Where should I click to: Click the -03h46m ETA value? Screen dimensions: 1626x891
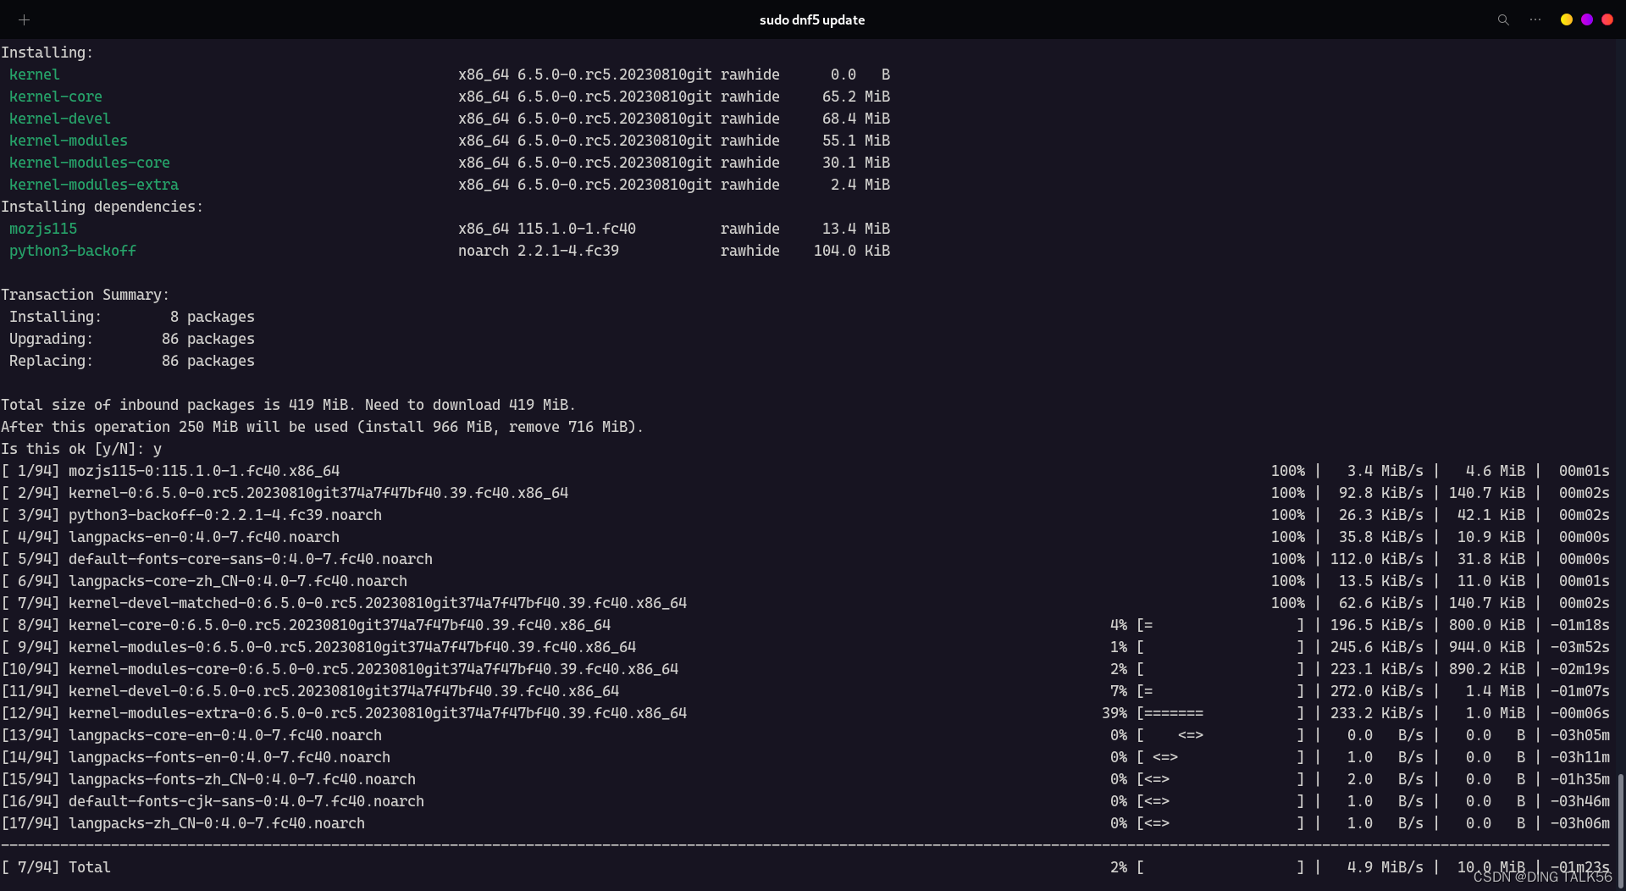pos(1580,801)
